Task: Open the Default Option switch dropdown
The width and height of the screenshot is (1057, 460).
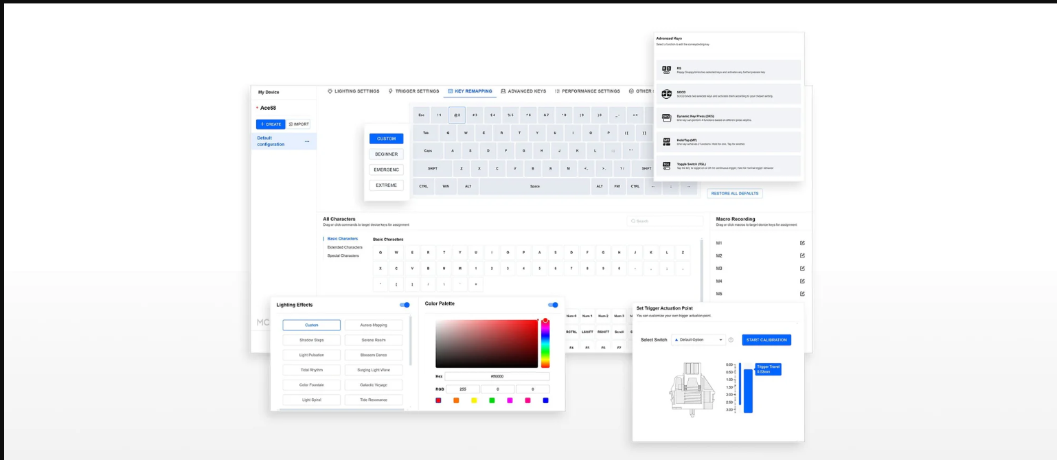Action: point(698,340)
